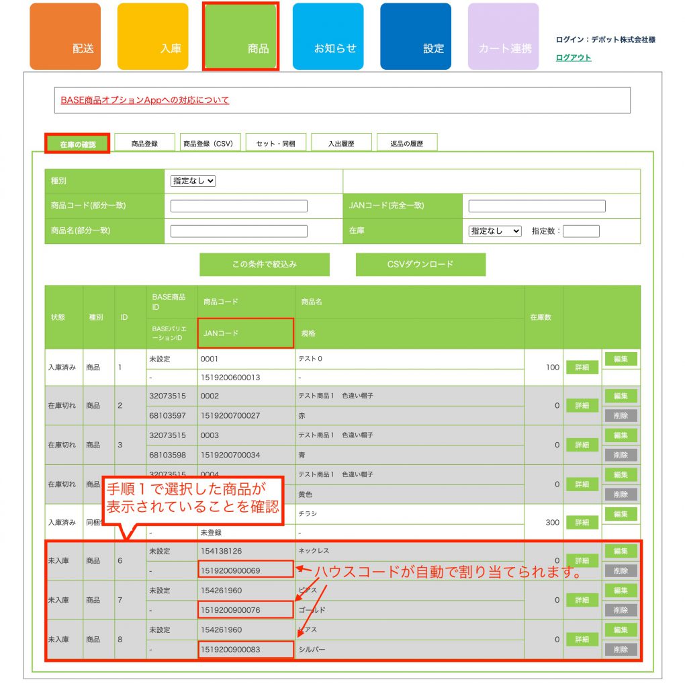Expand the 在庫 condition dropdown
The height and width of the screenshot is (688, 685).
coord(495,230)
